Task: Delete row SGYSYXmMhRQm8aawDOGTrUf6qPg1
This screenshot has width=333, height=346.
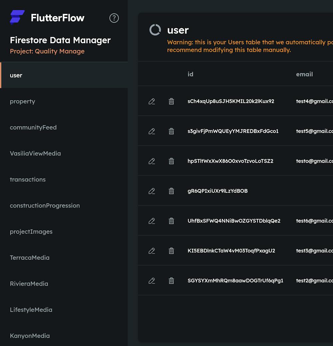Action: tap(171, 281)
